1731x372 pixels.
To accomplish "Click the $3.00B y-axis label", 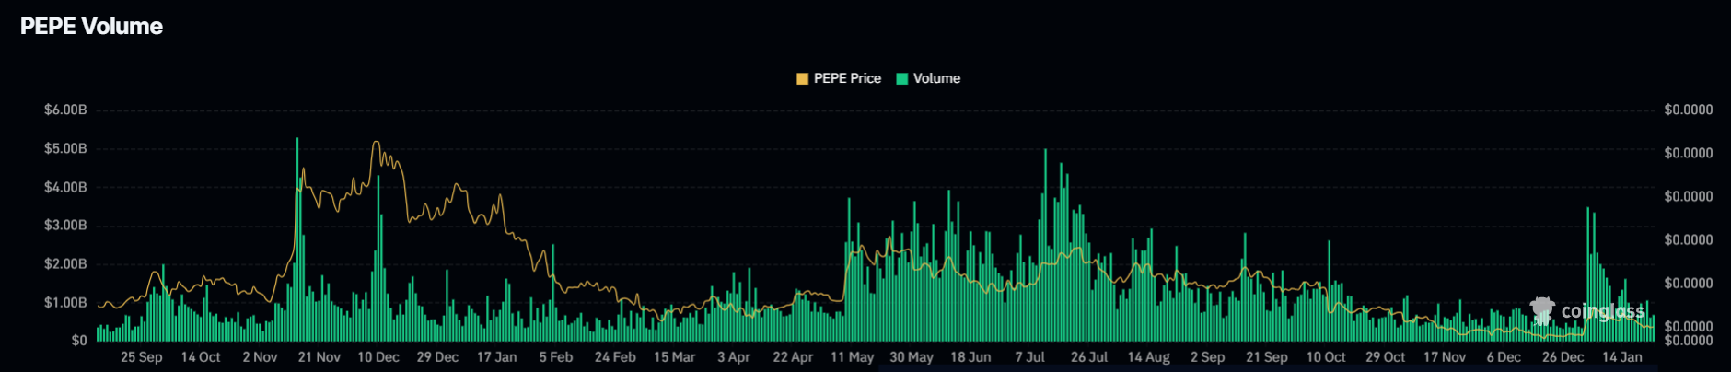I will point(65,225).
